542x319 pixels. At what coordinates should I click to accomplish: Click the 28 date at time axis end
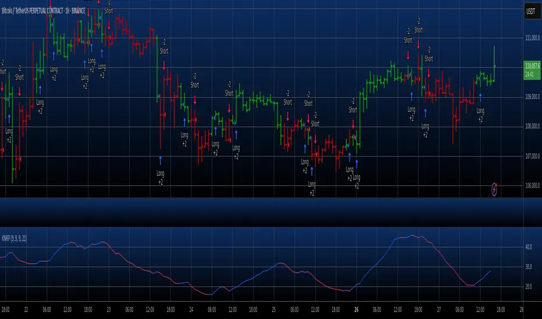(521, 310)
